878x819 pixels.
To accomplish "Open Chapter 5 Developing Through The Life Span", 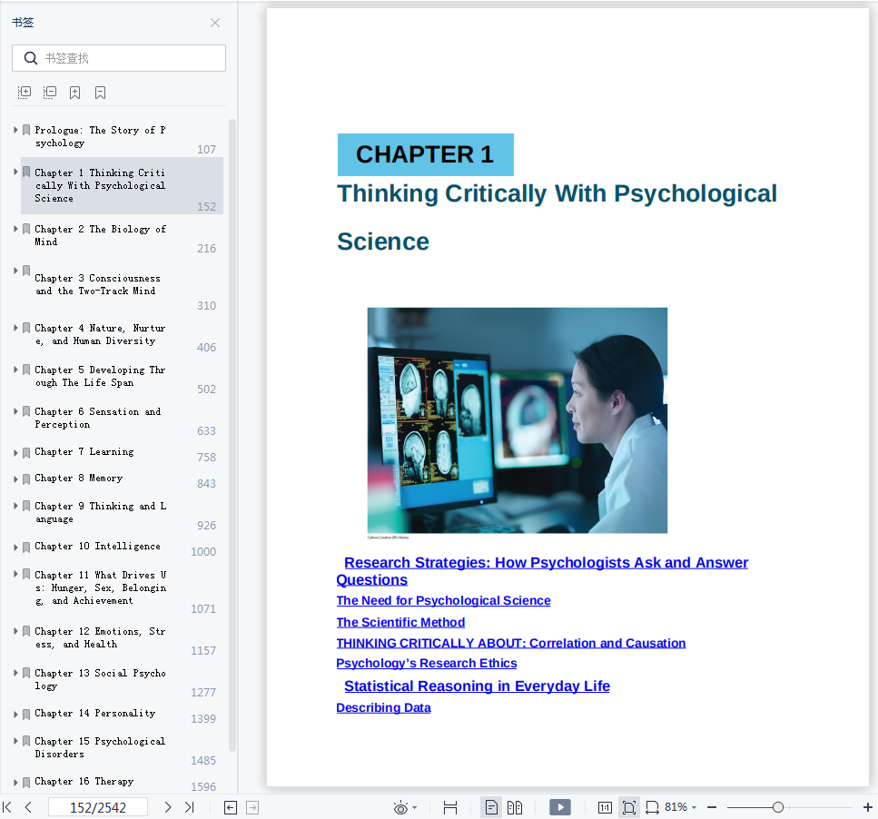I will pyautogui.click(x=100, y=376).
